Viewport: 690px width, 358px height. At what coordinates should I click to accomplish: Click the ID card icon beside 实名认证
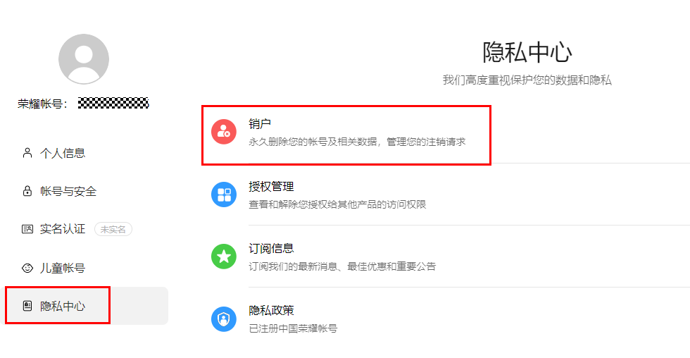[27, 229]
